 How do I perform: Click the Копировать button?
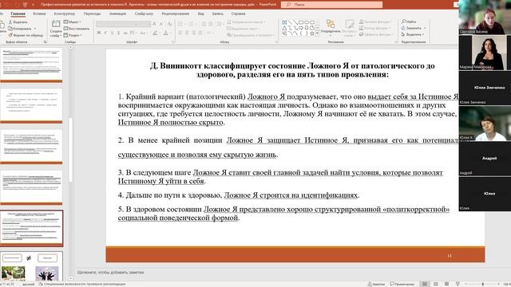20,29
